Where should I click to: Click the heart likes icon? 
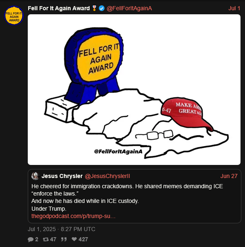(74, 239)
